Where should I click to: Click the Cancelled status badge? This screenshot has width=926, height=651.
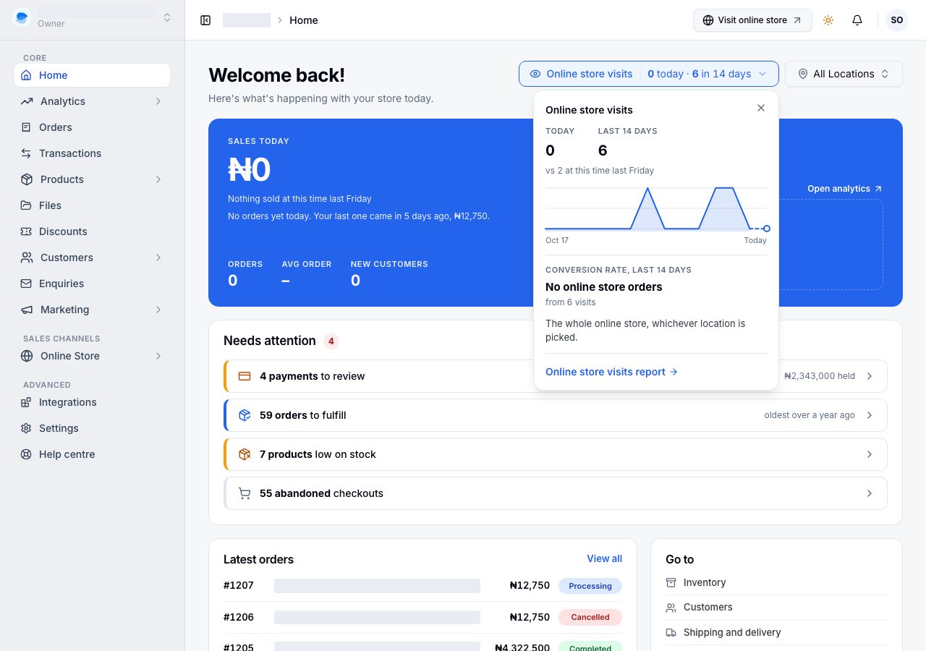[590, 617]
